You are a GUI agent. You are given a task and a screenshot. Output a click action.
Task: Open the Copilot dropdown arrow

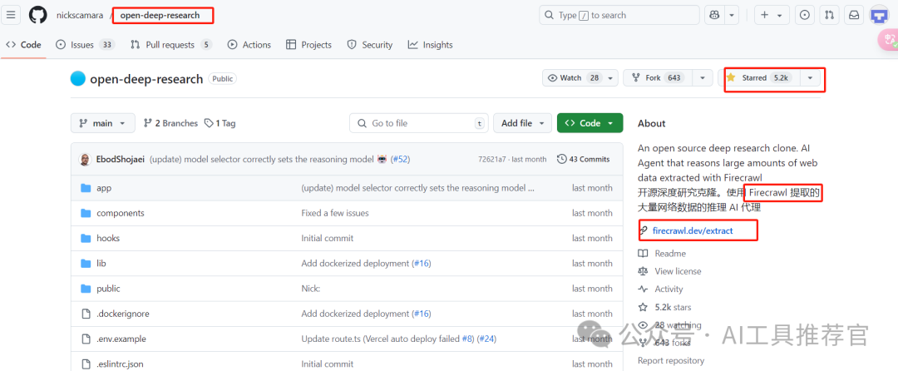(x=732, y=16)
